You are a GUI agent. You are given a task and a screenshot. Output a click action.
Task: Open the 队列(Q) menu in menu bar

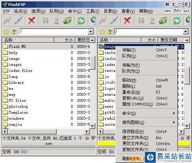point(57,11)
